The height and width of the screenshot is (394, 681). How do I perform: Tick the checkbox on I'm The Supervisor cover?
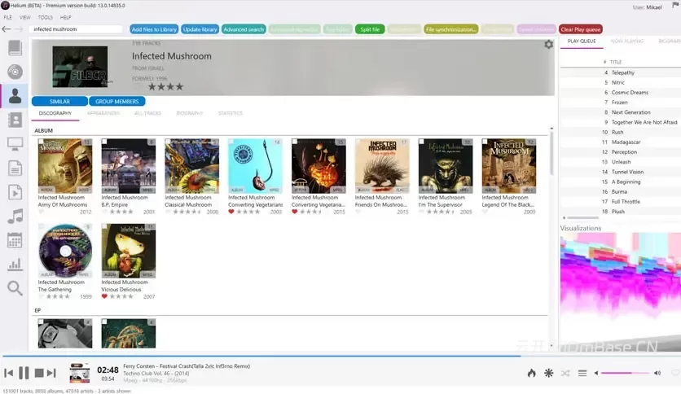pos(421,142)
